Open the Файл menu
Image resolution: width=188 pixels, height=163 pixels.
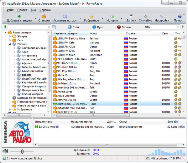(10, 10)
